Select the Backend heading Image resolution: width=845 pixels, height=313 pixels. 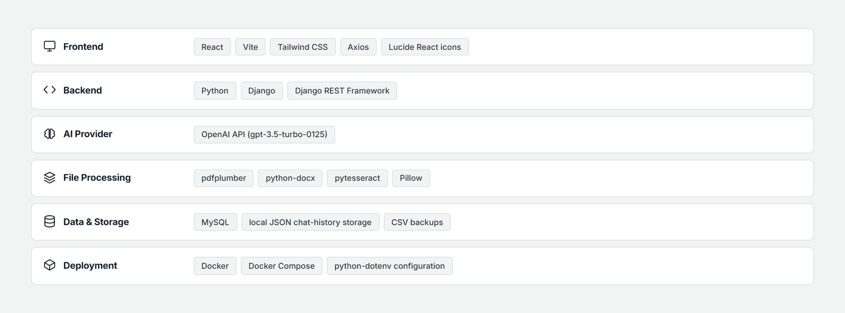click(83, 90)
